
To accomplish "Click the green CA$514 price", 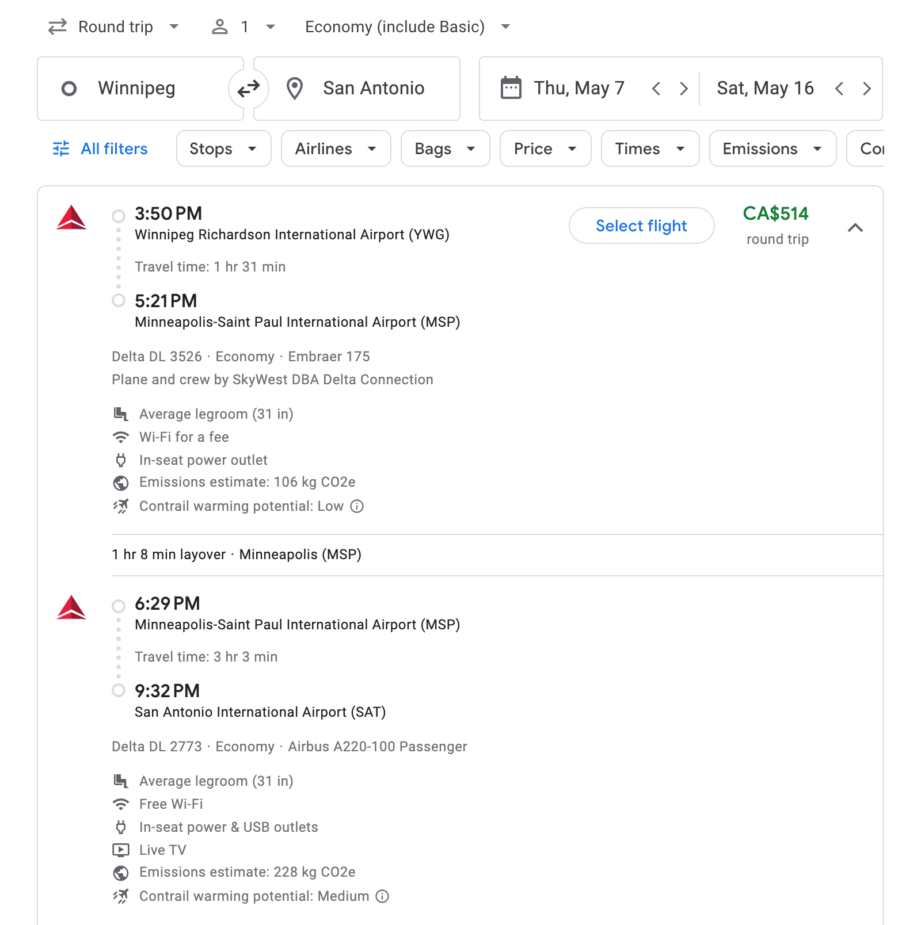I will (776, 214).
